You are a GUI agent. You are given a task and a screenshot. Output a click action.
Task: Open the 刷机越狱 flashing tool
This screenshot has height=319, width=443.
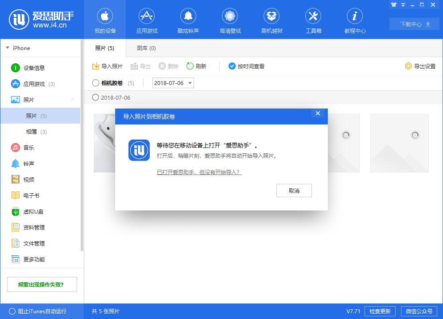click(272, 20)
